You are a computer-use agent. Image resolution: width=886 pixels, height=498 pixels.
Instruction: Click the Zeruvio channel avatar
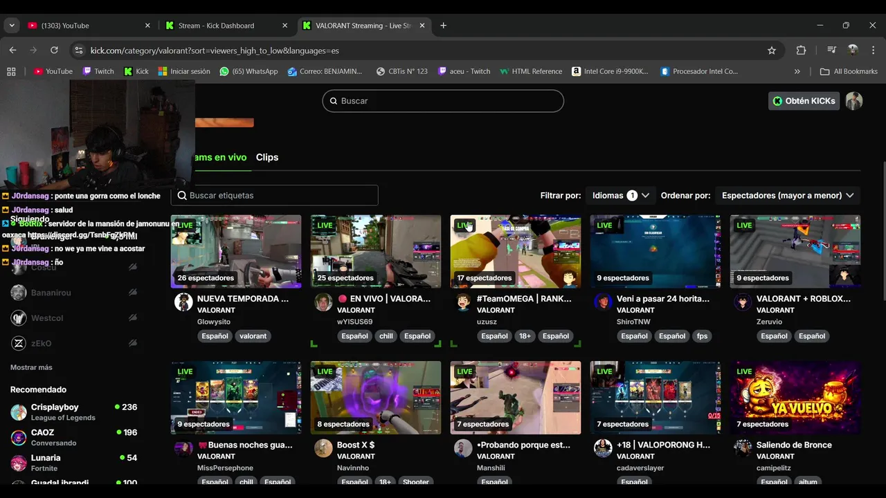pos(743,302)
